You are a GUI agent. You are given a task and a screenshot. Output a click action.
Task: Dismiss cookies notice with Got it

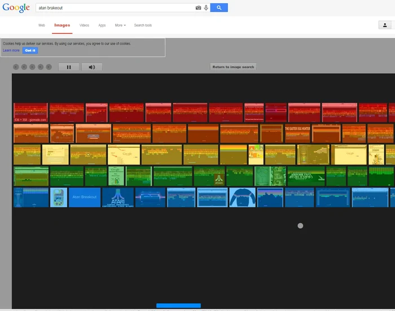click(30, 50)
